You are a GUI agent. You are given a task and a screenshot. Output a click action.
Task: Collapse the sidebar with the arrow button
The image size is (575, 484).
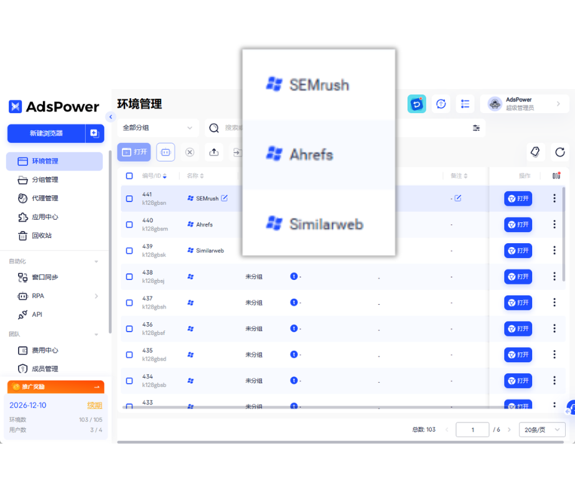[x=110, y=117]
